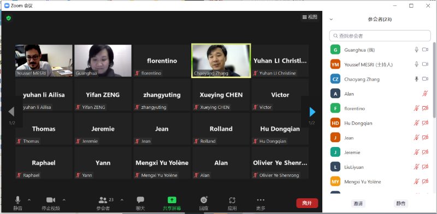Click the red 离开 leave button
Screen dimensions: 437x214
[307, 203]
